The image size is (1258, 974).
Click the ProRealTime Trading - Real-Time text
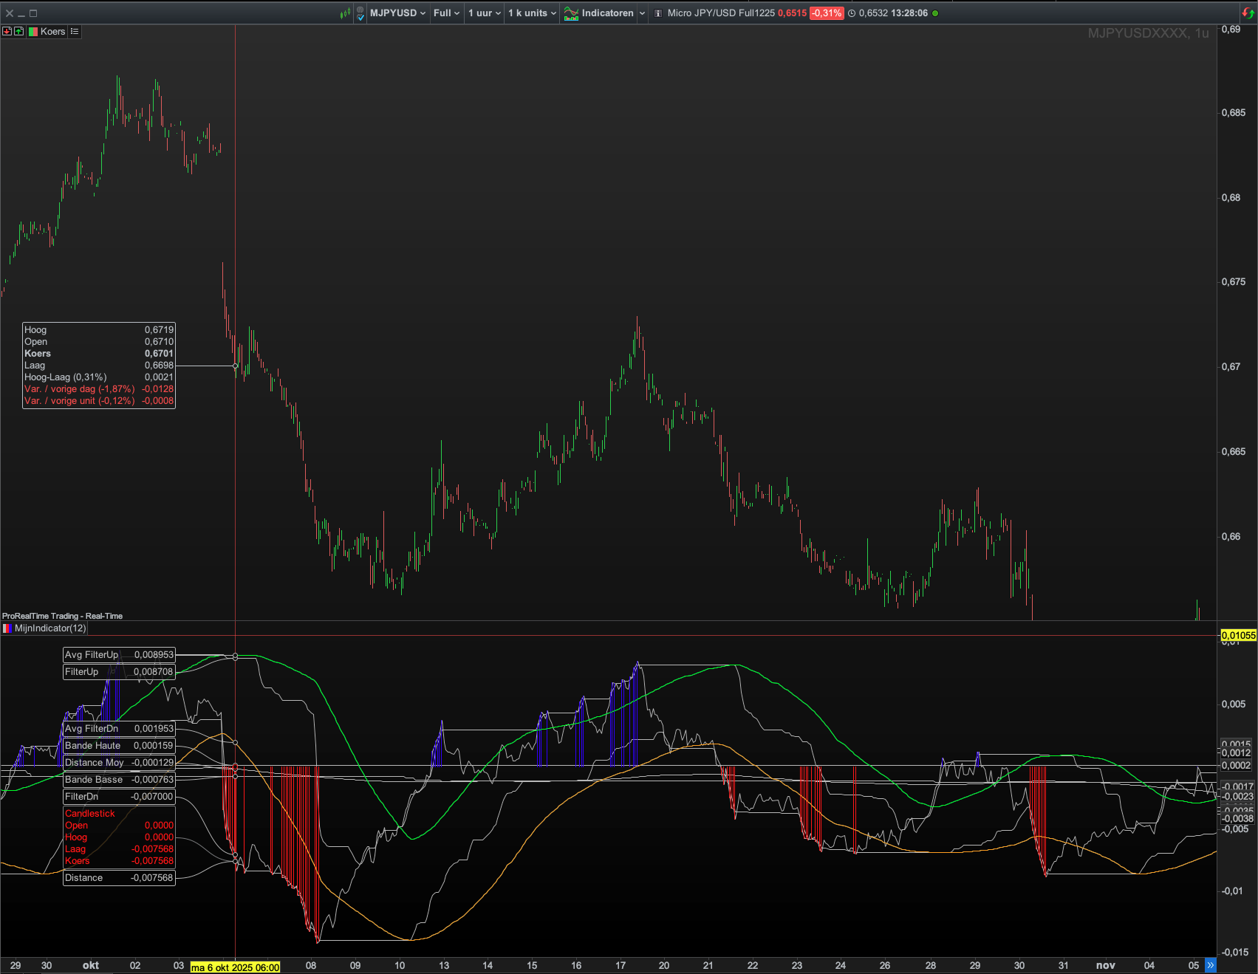(63, 616)
